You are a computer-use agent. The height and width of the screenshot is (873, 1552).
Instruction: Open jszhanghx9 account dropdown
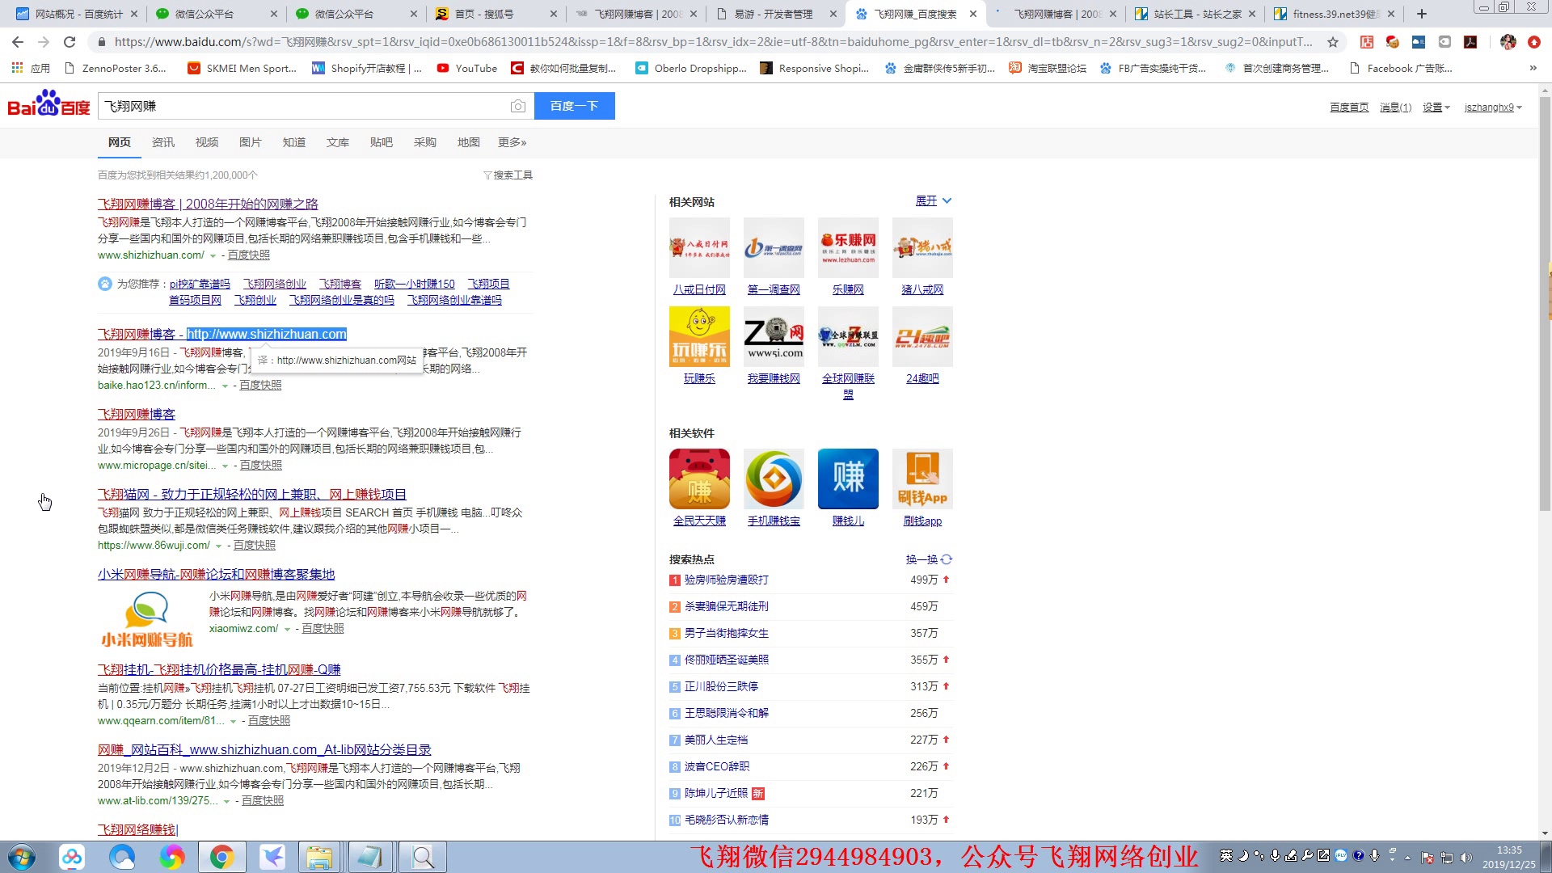click(x=1493, y=108)
